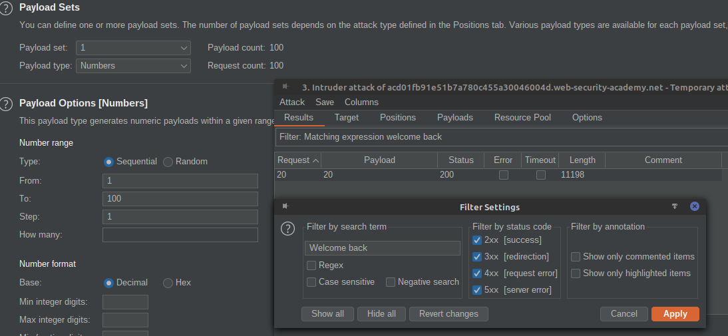The height and width of the screenshot is (336, 728).
Task: Switch to the Target tab
Action: [x=346, y=118]
